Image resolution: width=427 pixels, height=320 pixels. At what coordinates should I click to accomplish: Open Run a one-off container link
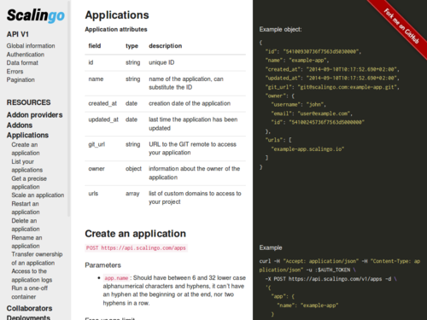click(x=30, y=293)
